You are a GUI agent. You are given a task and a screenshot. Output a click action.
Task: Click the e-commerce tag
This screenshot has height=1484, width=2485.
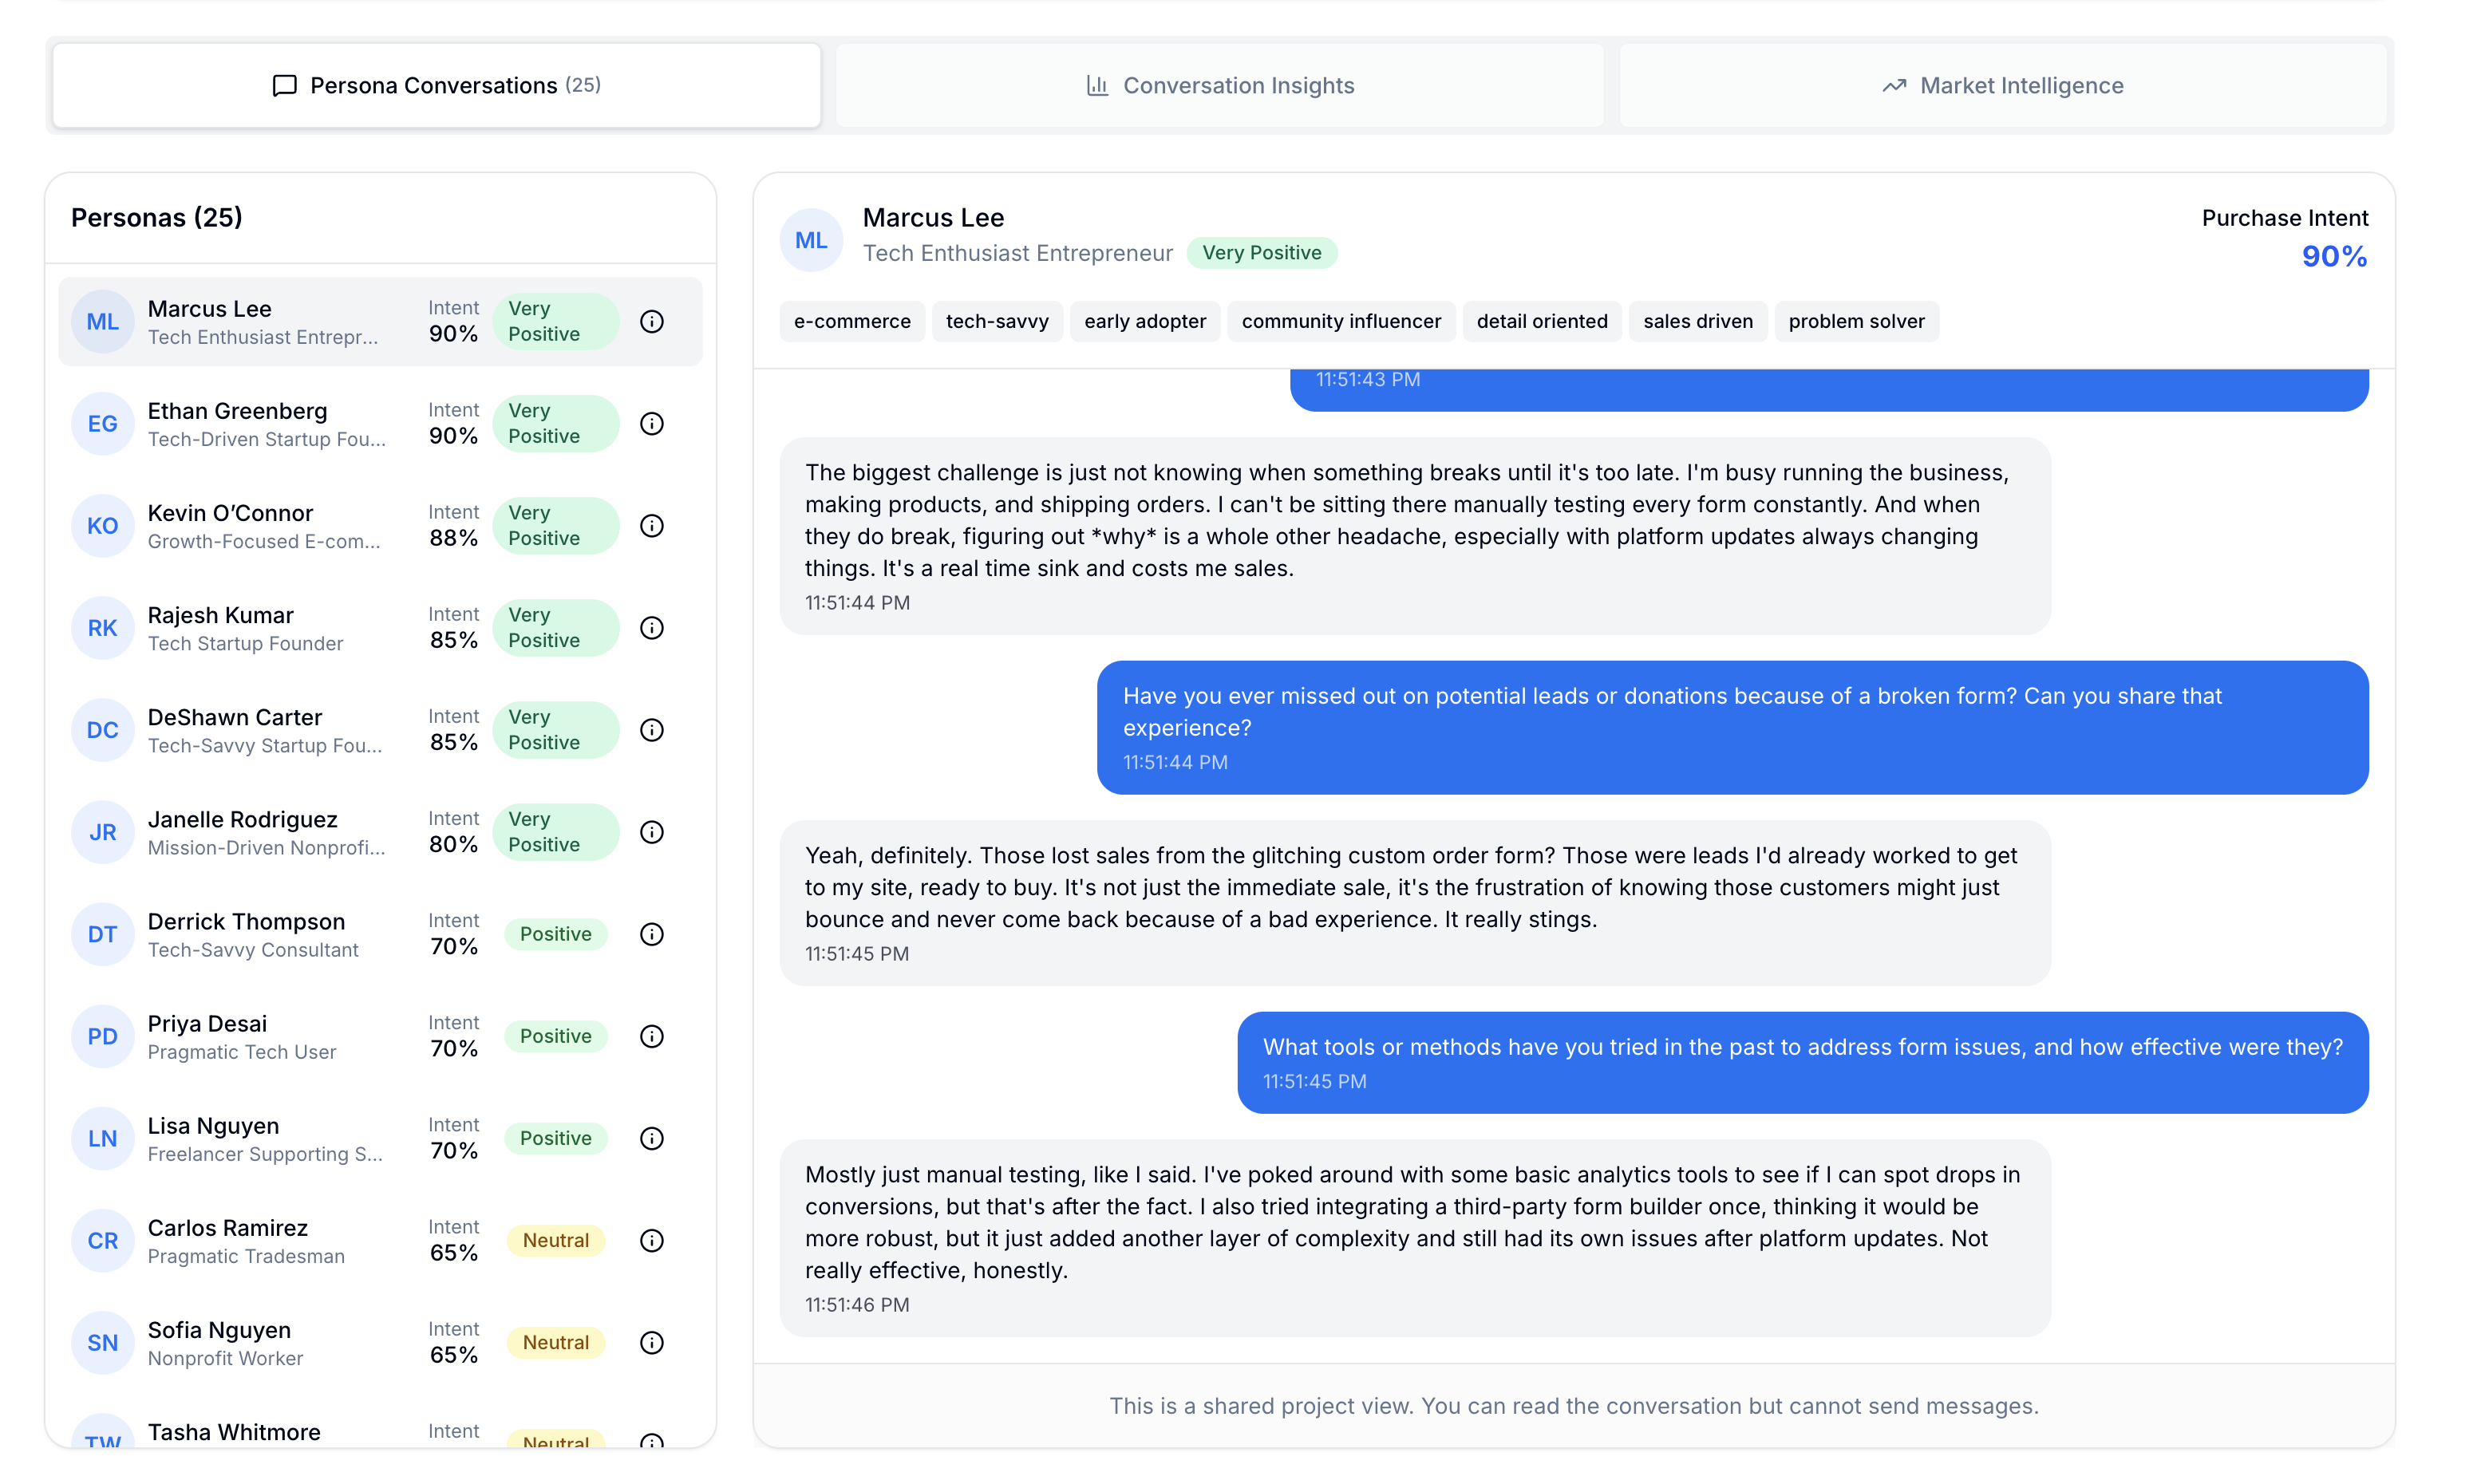[x=852, y=322]
